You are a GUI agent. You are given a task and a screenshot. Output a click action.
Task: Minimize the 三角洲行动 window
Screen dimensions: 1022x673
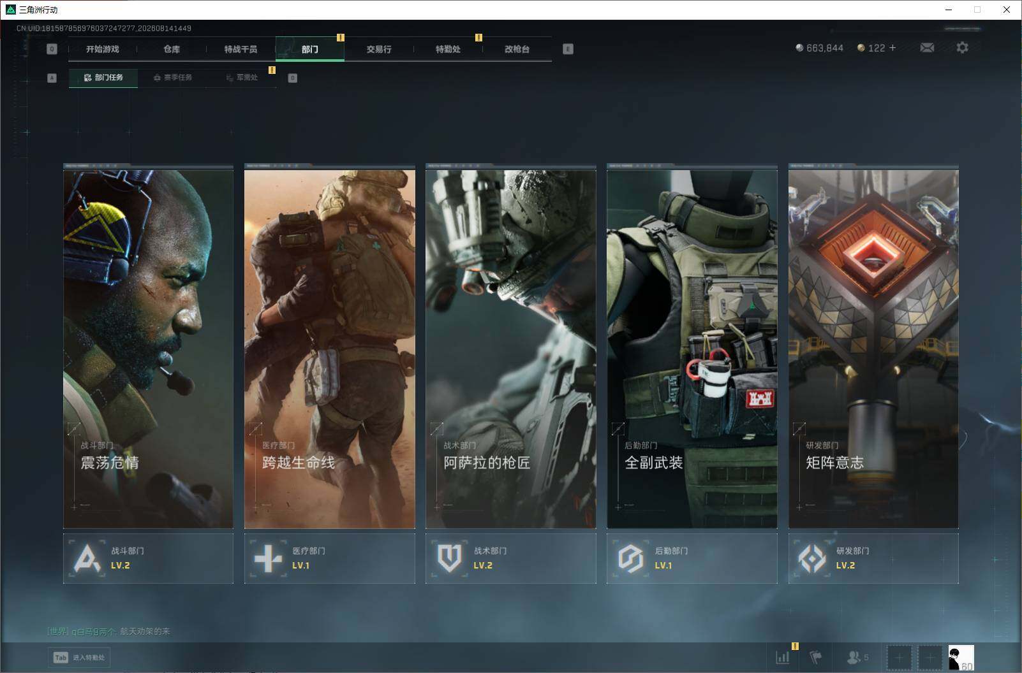click(948, 10)
